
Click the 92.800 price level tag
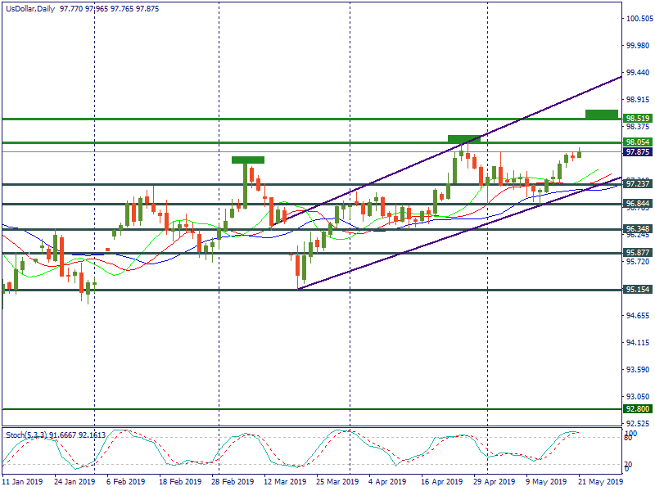point(637,408)
